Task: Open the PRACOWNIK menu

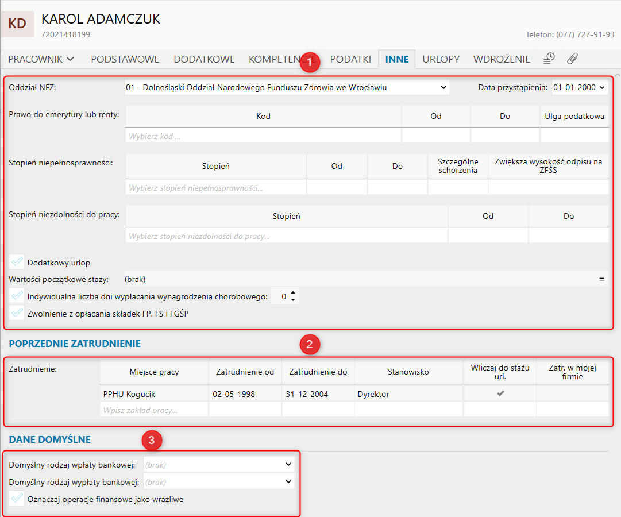Action: click(x=41, y=59)
